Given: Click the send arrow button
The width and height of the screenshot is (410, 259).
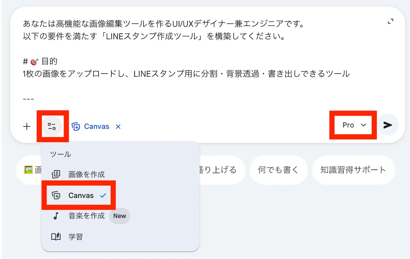Looking at the screenshot, I should [x=388, y=125].
